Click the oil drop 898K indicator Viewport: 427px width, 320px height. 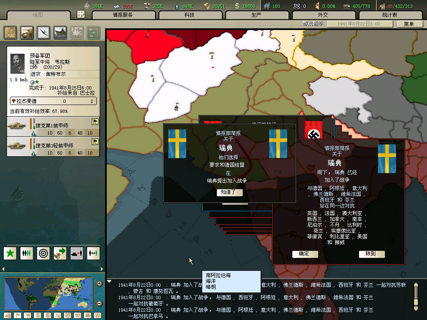184,6
